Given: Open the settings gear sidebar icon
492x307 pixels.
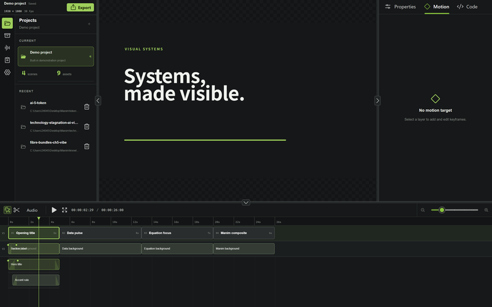Looking at the screenshot, I should coord(7,72).
